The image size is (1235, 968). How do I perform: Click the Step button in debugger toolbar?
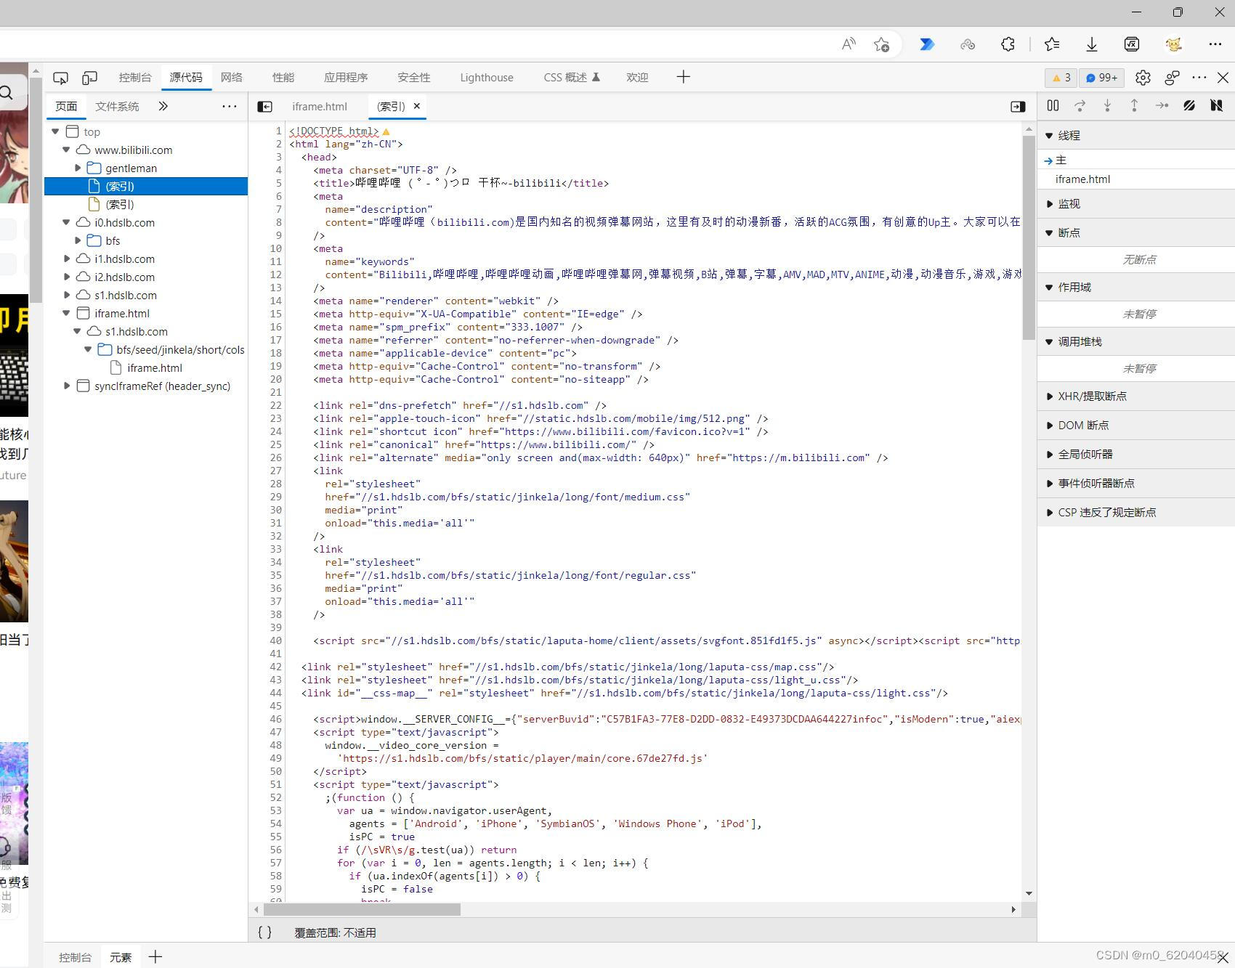[x=1162, y=106]
